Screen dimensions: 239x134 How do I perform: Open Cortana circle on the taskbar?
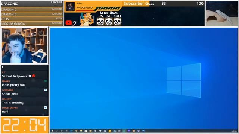62,131
